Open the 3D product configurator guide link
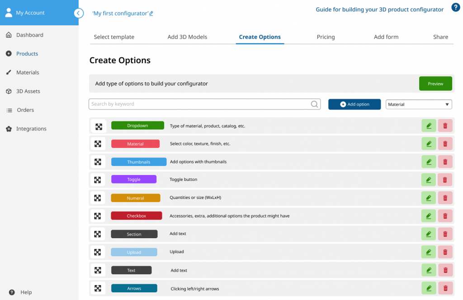463x300 pixels. (379, 9)
